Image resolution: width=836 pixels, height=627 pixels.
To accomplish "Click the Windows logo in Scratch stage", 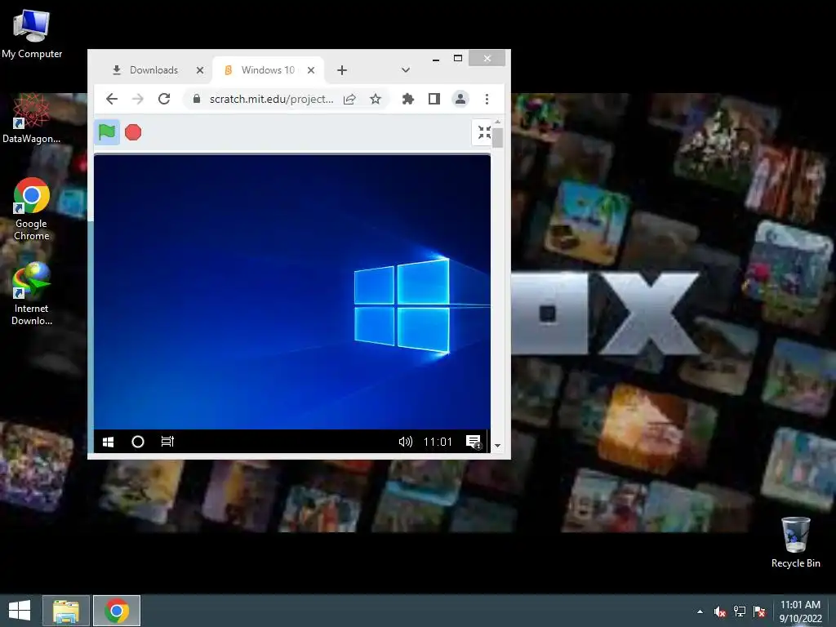I will tap(402, 305).
